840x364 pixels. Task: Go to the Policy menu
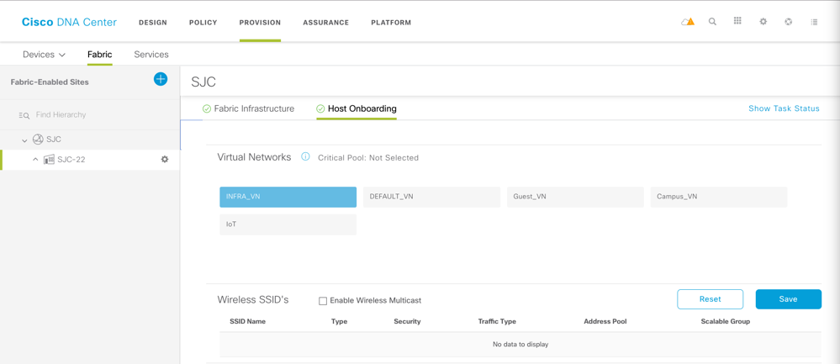203,23
